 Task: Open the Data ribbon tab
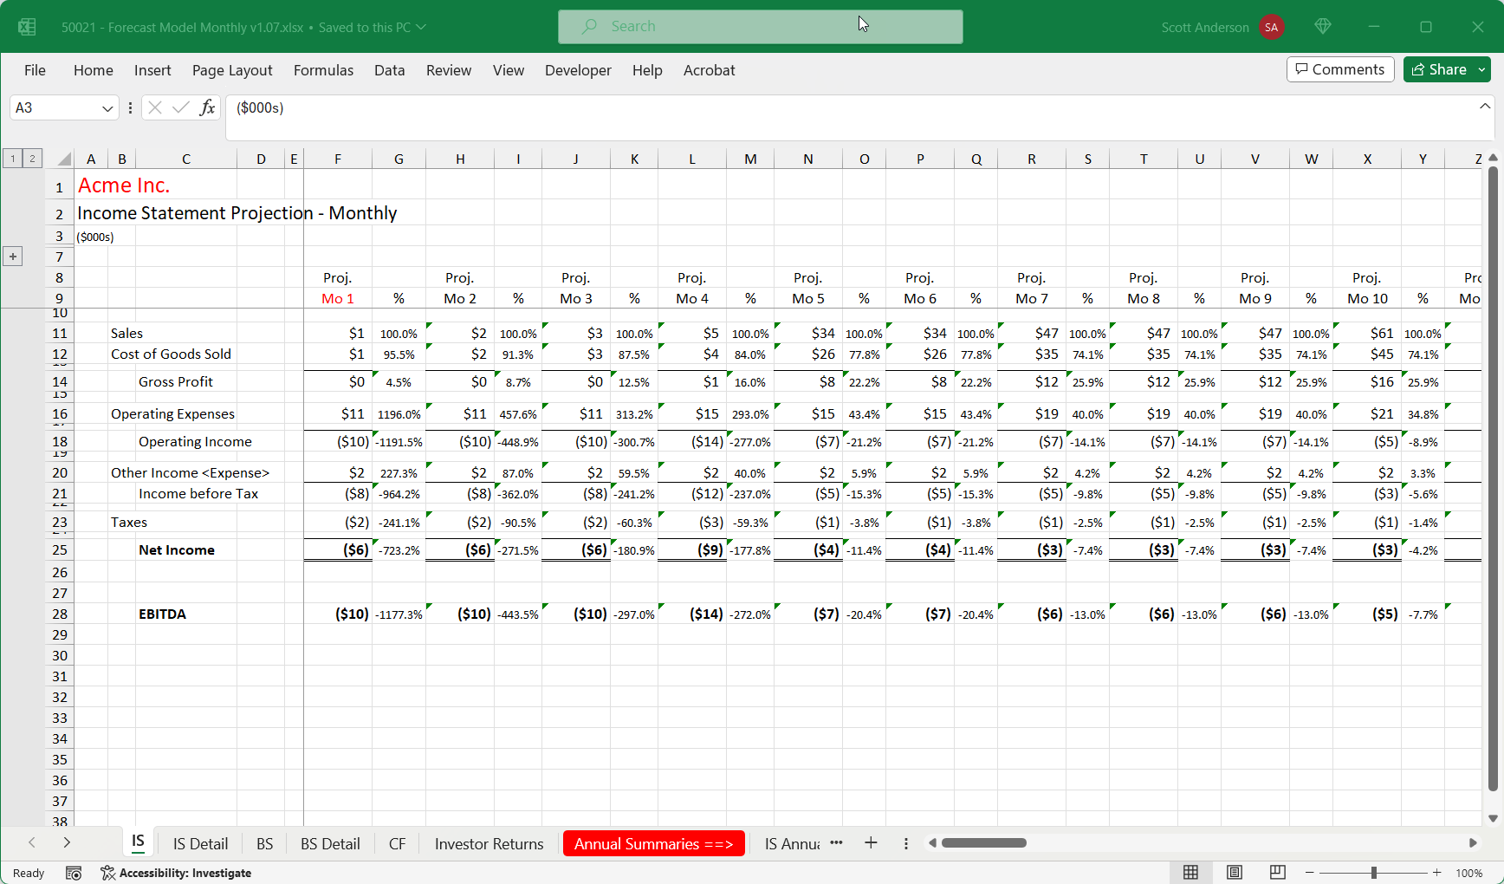click(x=390, y=70)
